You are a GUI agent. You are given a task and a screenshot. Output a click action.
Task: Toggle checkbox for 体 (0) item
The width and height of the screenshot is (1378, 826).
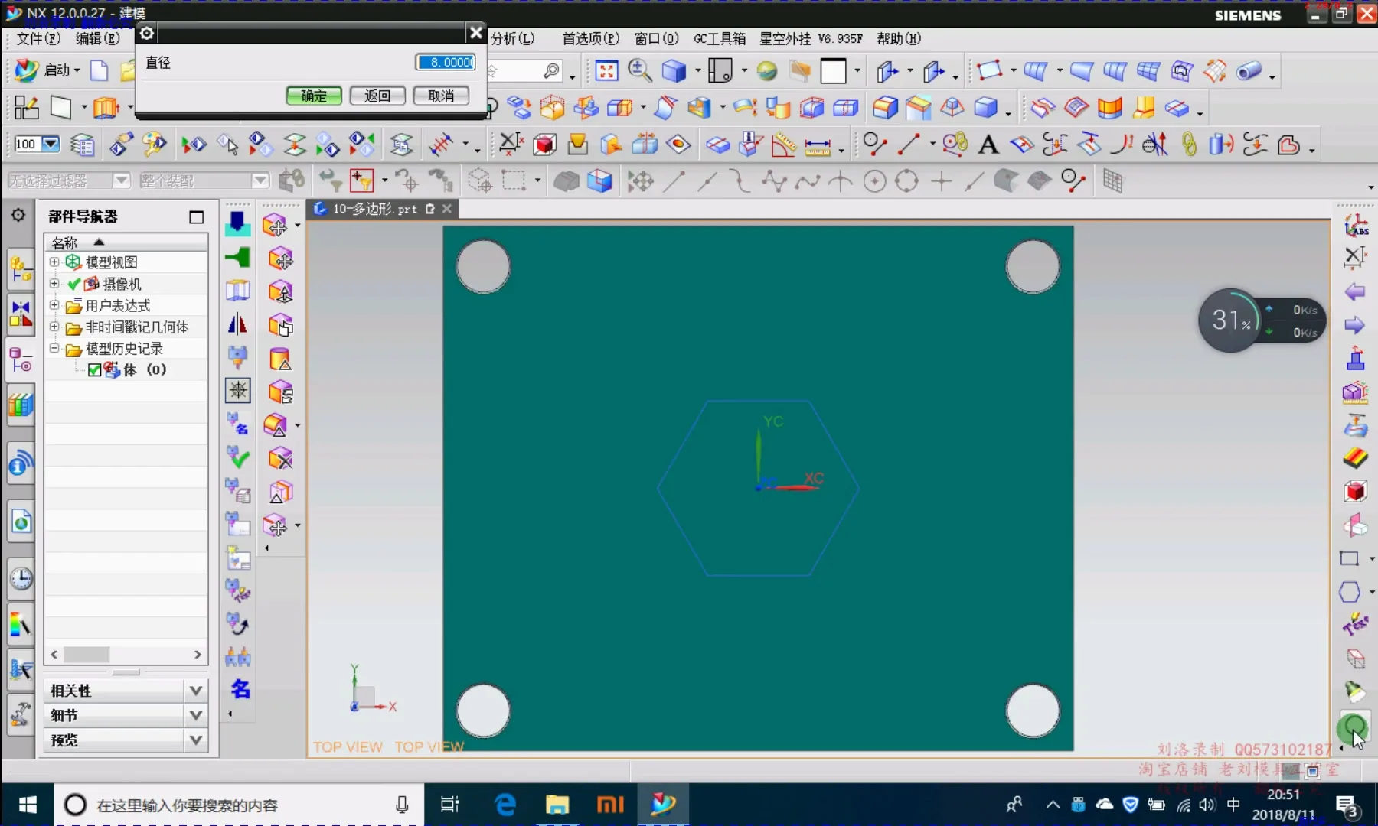95,370
